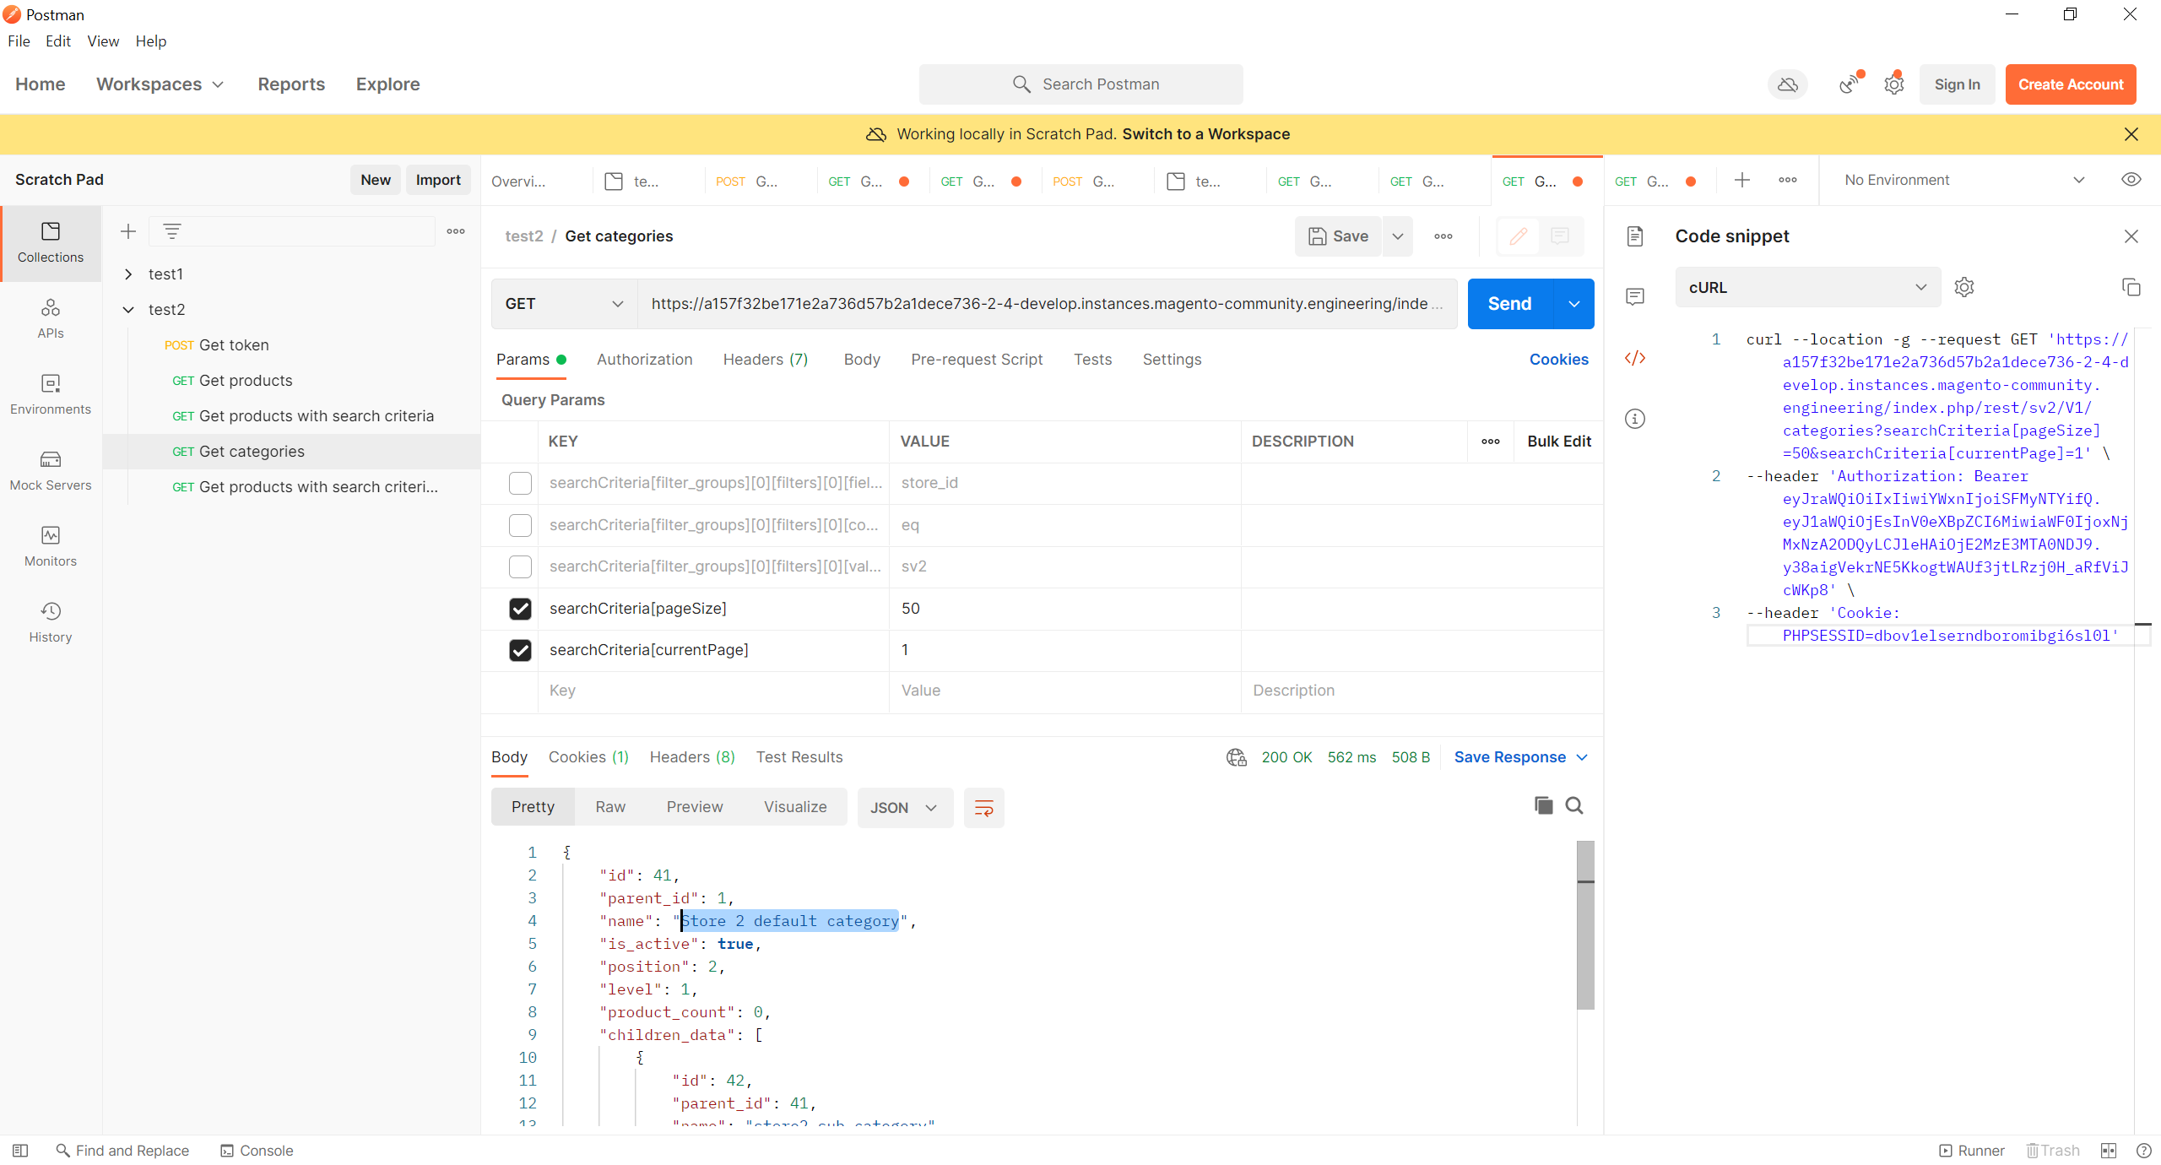Enable the sv2 filter value param checkbox
Screen dimensions: 2161x1165
point(520,566)
